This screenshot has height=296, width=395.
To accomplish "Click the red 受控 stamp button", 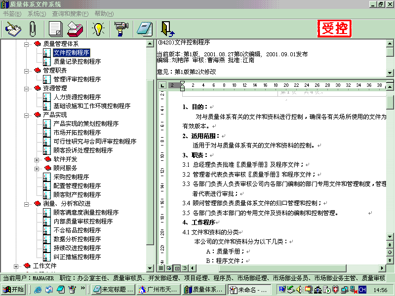I will click(x=335, y=29).
